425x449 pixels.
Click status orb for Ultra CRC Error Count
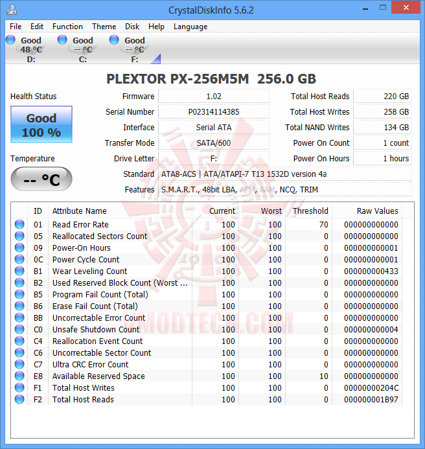[19, 364]
